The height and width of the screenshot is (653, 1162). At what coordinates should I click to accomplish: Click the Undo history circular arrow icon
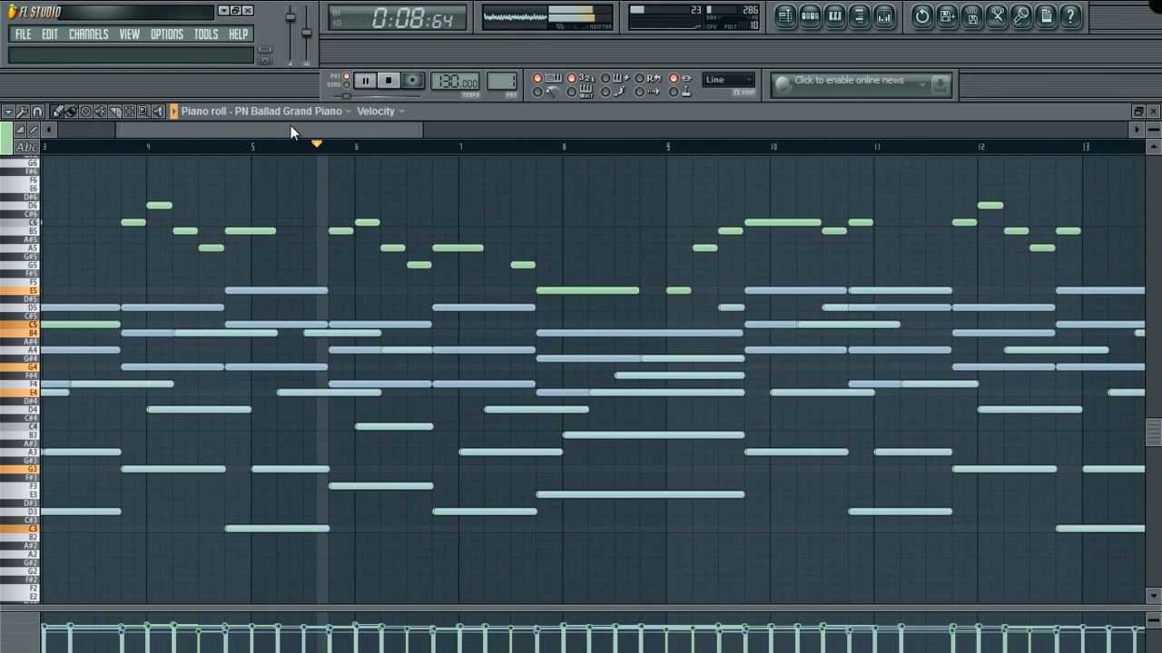pyautogui.click(x=922, y=15)
